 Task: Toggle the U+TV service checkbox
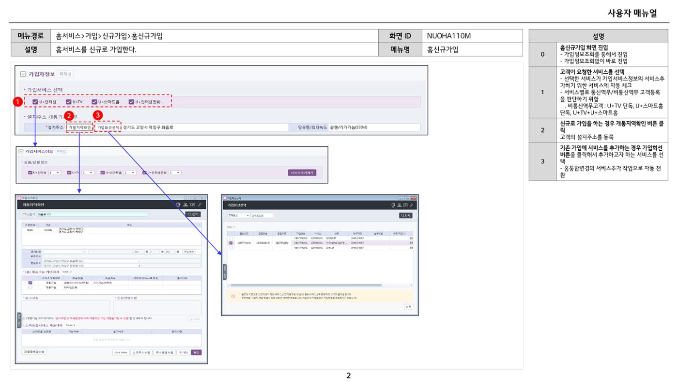(68, 102)
